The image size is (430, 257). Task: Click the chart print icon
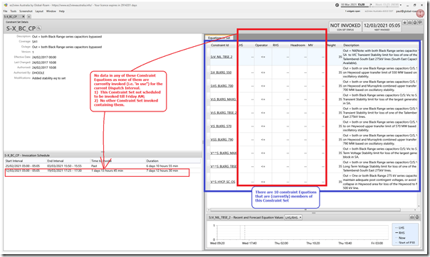pos(412,217)
